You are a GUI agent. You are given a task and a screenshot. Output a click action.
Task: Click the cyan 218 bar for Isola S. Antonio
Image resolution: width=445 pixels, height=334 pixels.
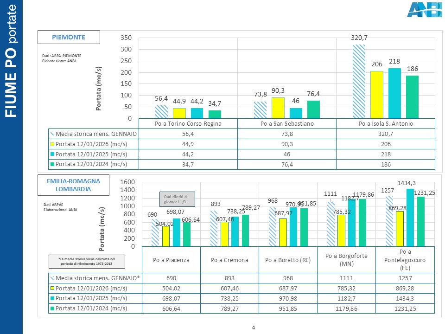(394, 93)
